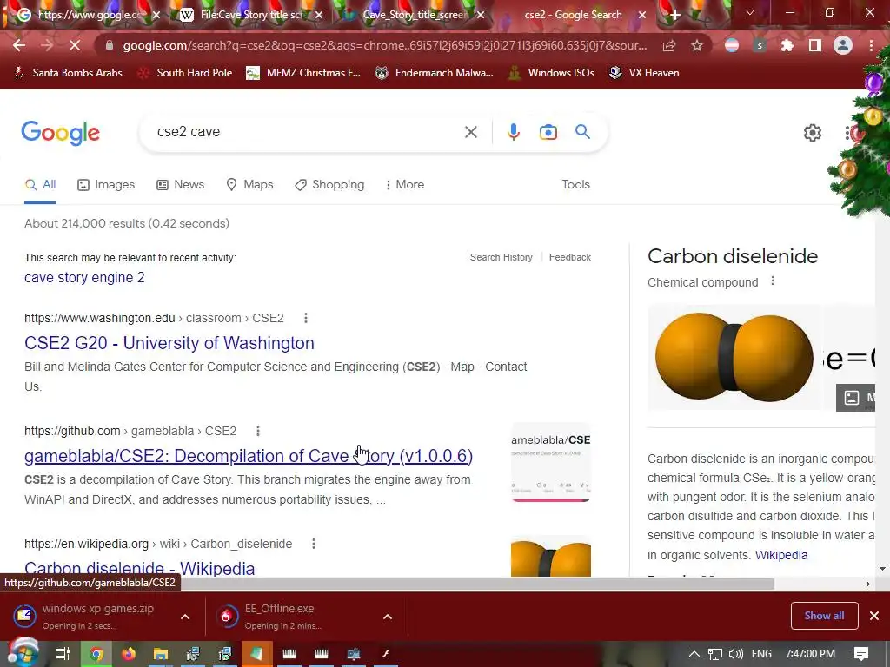Open options for the github.com result

[258, 431]
